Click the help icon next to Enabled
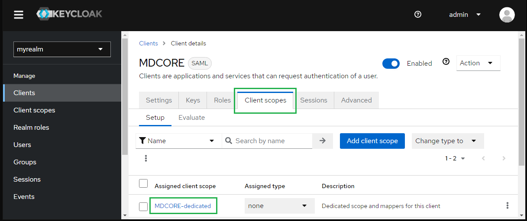 (446, 62)
